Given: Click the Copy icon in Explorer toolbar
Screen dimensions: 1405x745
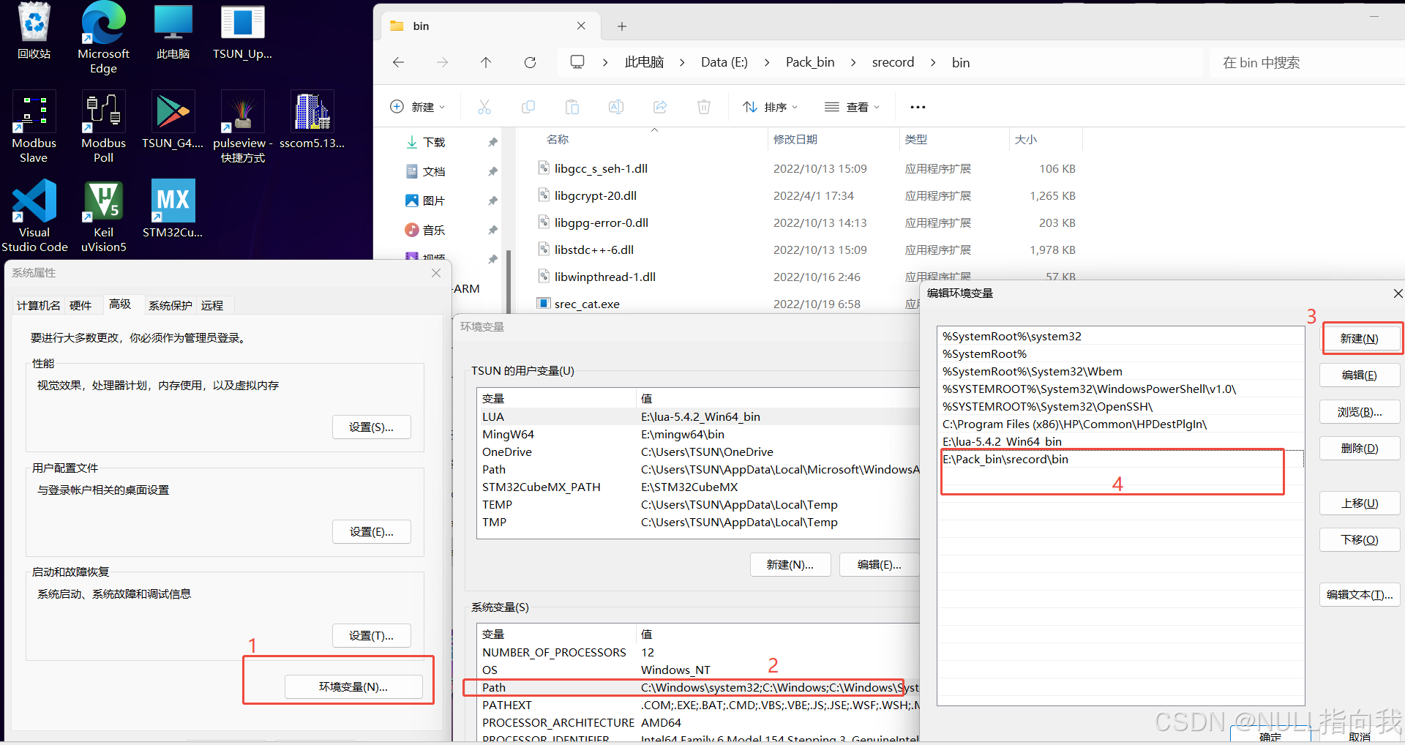Looking at the screenshot, I should coord(528,107).
